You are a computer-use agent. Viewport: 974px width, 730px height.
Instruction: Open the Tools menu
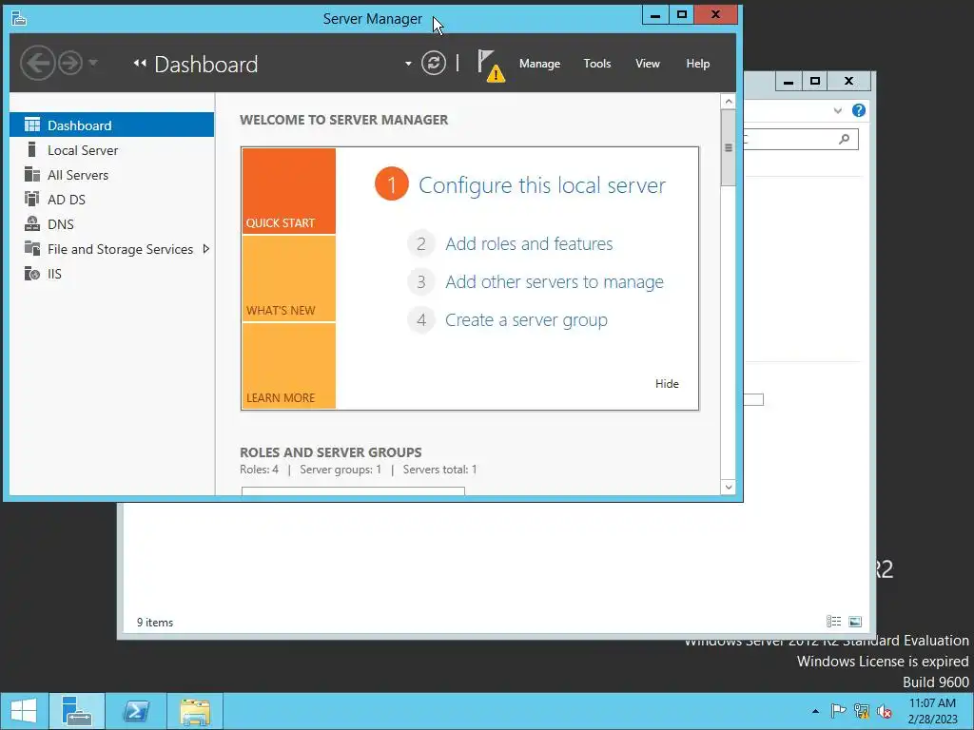[x=597, y=64]
